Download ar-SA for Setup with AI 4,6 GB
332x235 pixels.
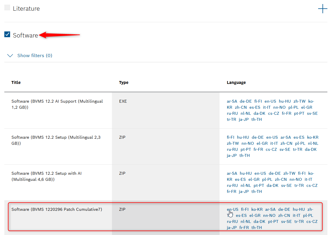232,173
